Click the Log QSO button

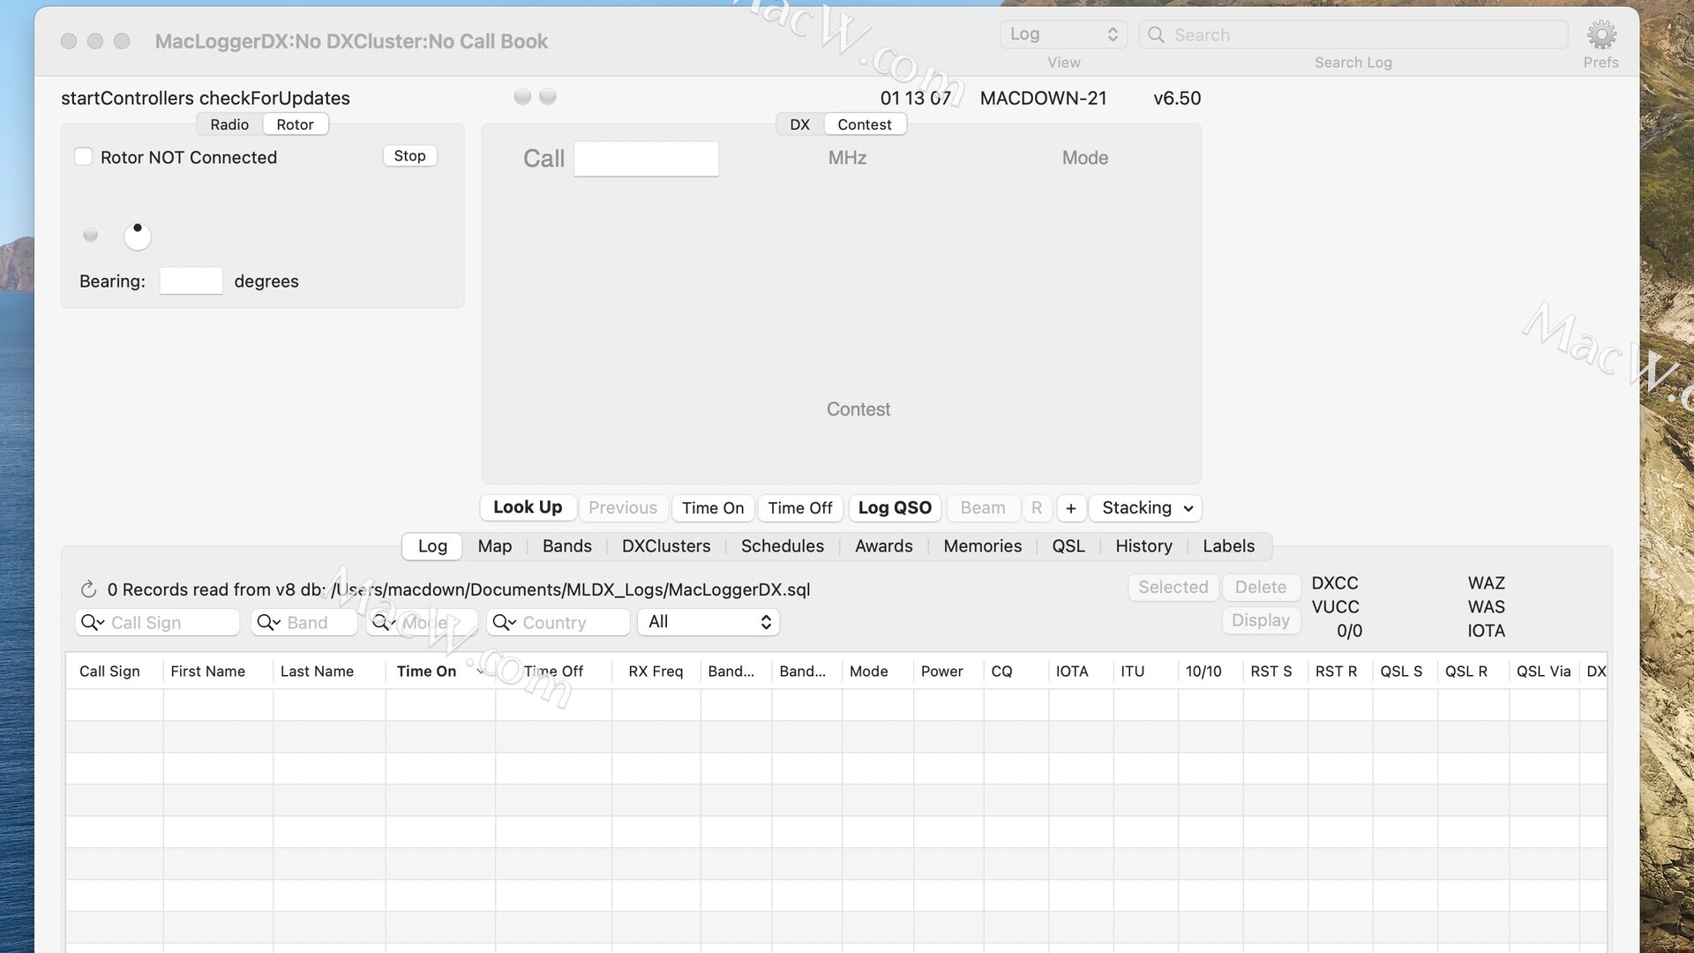point(895,508)
